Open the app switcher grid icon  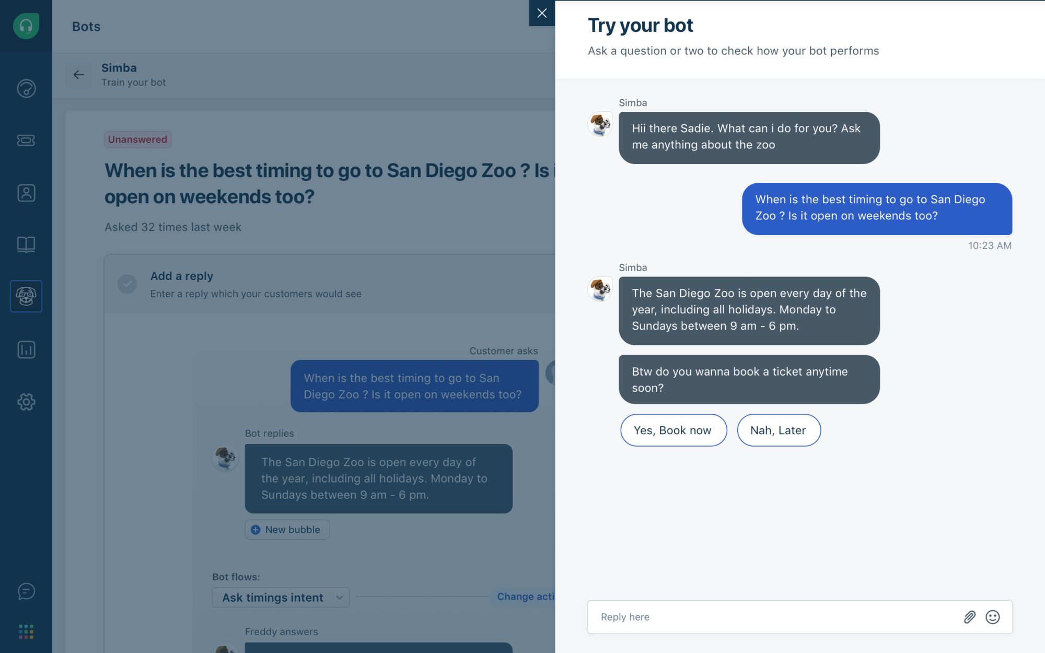tap(26, 632)
